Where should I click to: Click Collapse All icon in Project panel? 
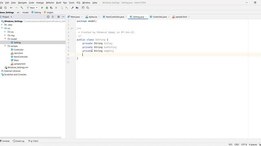53,17
